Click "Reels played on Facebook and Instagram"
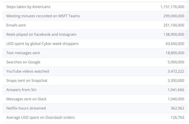The width and height of the screenshot is (189, 124). point(41,35)
